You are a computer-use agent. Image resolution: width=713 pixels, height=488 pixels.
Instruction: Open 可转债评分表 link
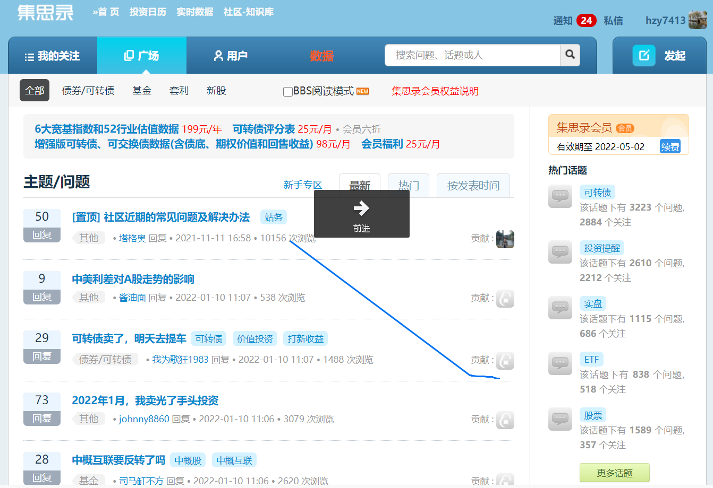(264, 129)
